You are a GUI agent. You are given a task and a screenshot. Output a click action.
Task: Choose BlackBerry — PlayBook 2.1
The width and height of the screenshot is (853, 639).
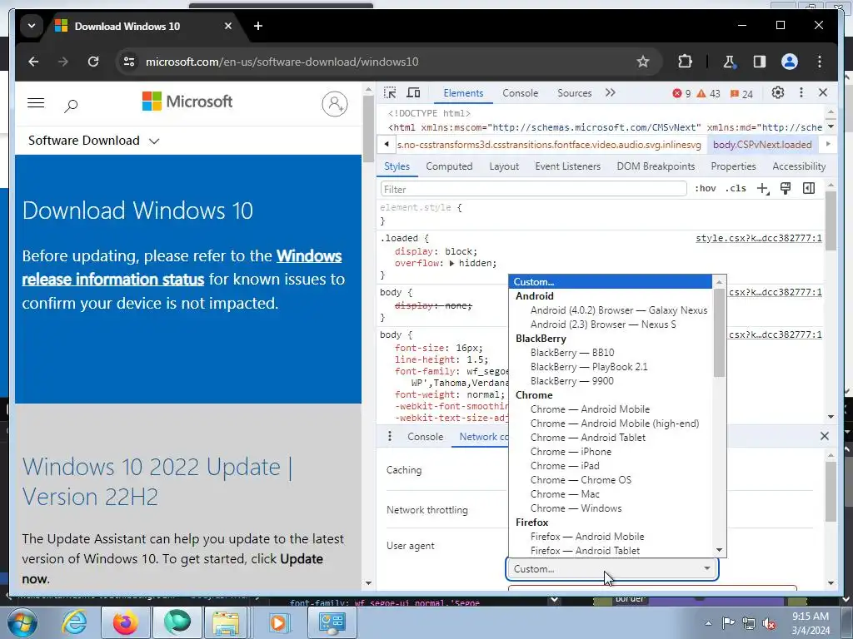click(x=611, y=367)
